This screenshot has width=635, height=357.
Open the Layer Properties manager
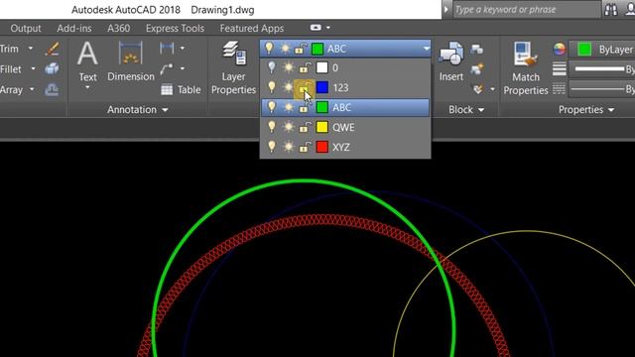pyautogui.click(x=234, y=68)
